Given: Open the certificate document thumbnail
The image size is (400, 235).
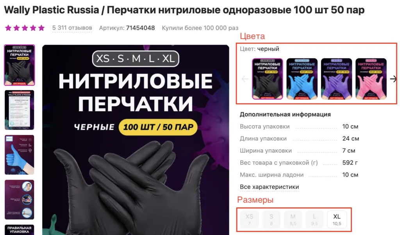Looking at the screenshot, I should click(x=20, y=110).
